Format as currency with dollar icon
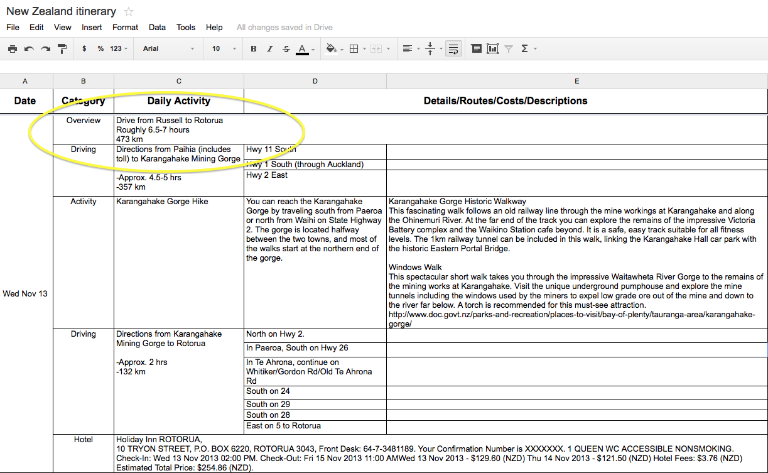768x473 pixels. [84, 48]
